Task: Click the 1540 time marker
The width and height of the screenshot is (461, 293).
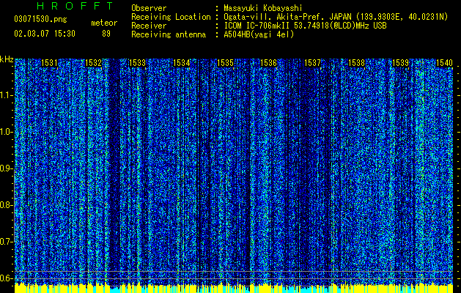Action: 444,63
